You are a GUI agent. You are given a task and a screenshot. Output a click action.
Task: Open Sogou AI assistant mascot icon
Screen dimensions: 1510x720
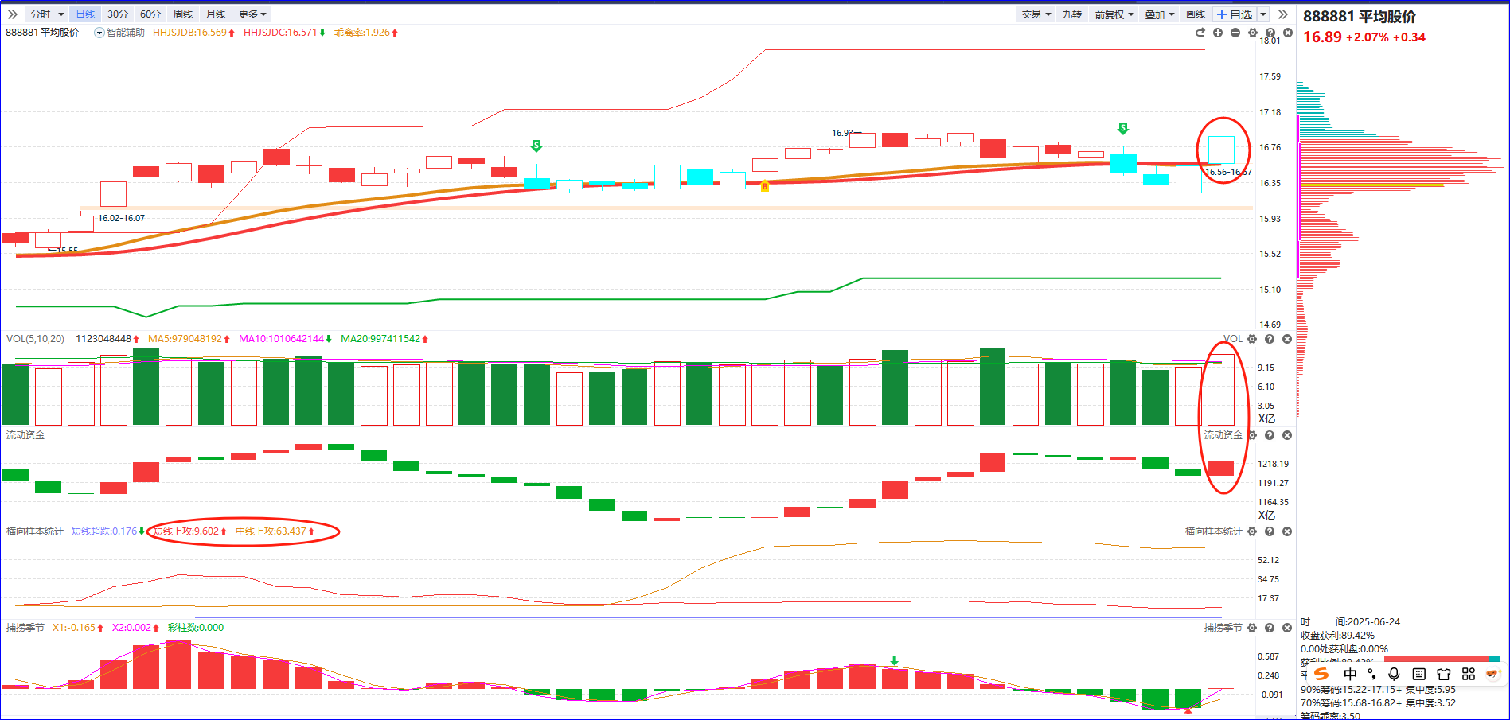pos(1492,674)
